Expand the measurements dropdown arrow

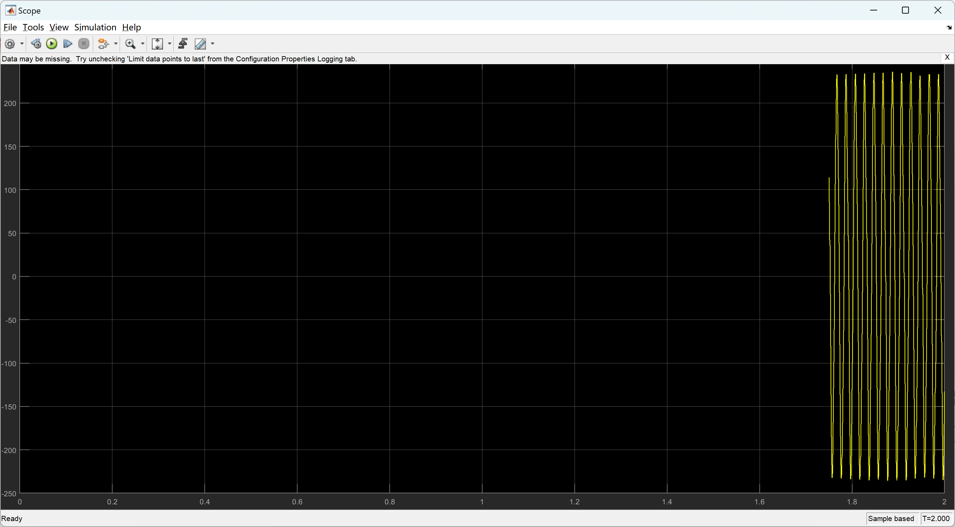click(213, 44)
